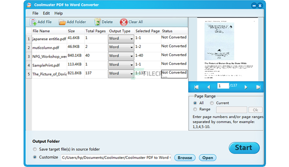The image size is (289, 167).
Task: Select the muticolumn.pdf file name
Action: (46, 48)
